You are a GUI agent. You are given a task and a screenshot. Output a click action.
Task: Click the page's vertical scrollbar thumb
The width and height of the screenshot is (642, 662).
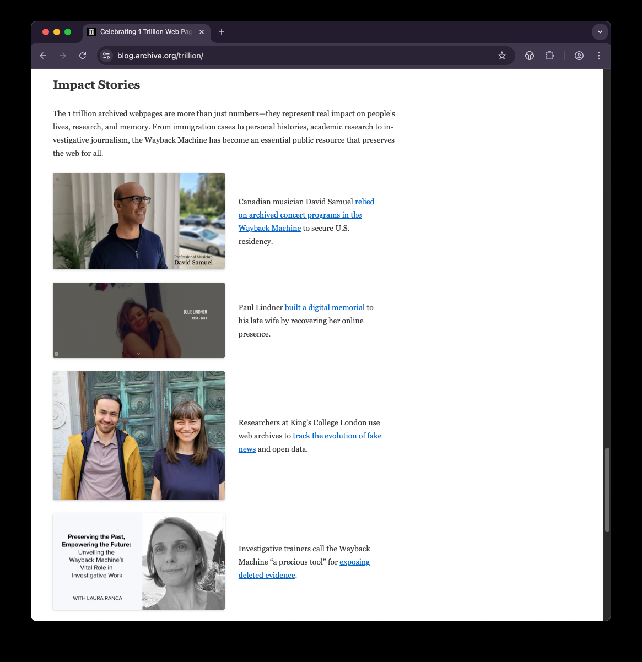[607, 489]
